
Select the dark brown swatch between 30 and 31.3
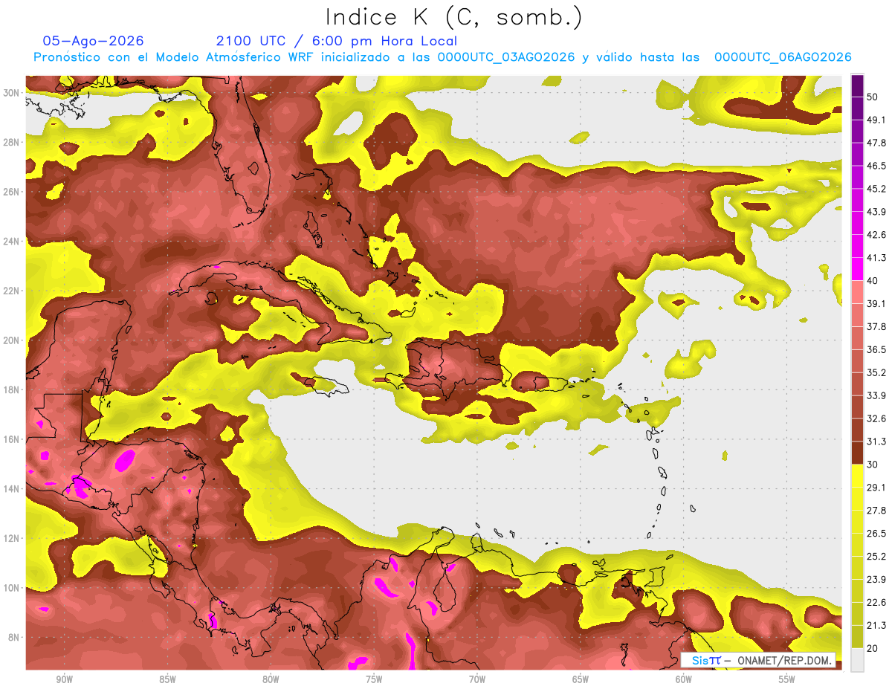coord(858,453)
